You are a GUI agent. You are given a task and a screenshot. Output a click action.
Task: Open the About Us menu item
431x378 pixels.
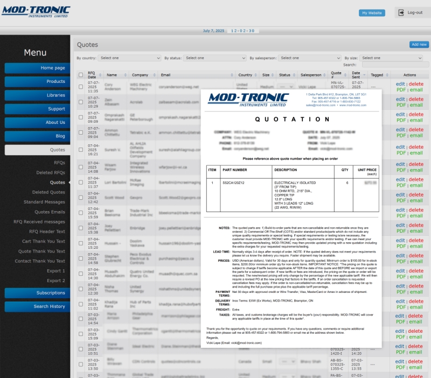click(x=37, y=123)
